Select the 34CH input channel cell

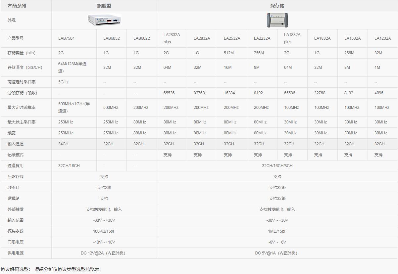tap(64, 144)
